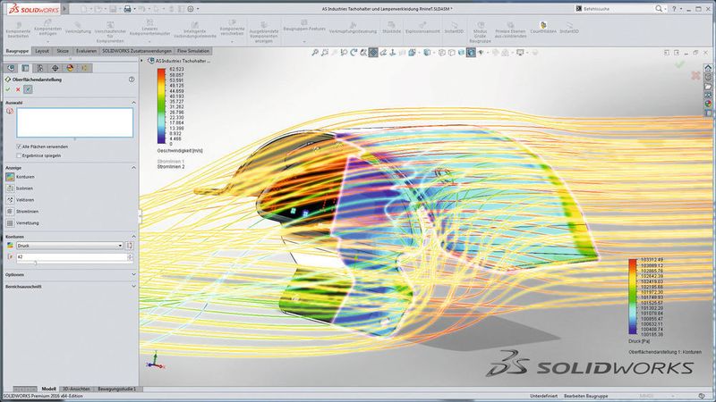Image resolution: width=716 pixels, height=402 pixels.
Task: Click the Komponente verschieben tool
Action: (x=232, y=29)
